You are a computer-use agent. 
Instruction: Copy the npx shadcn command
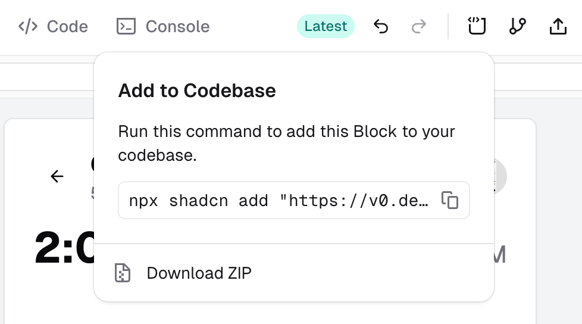tap(450, 200)
